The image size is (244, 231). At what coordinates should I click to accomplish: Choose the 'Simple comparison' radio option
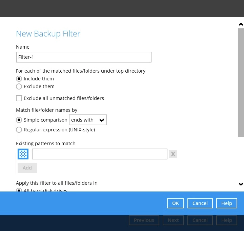click(19, 120)
